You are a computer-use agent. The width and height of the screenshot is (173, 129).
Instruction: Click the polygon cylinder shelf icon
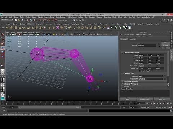click(15, 28)
